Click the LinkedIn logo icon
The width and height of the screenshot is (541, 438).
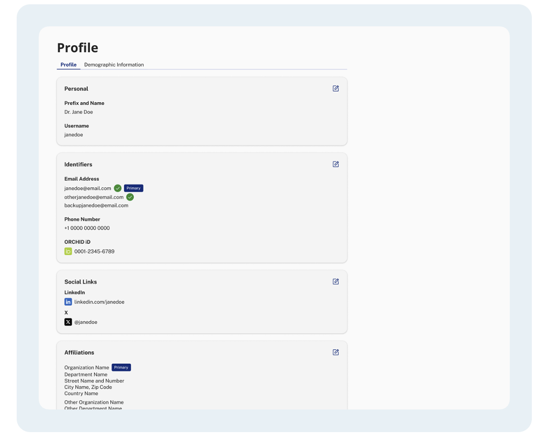[x=68, y=302]
